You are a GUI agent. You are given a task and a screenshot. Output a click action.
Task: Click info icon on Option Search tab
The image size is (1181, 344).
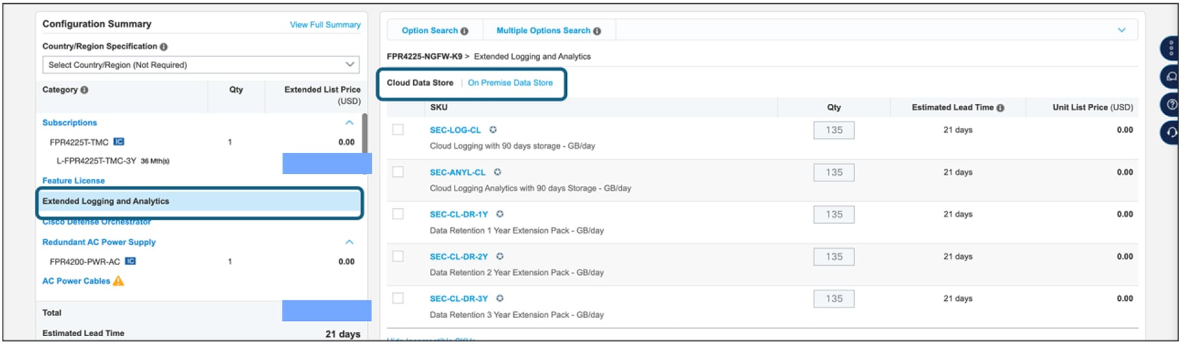pyautogui.click(x=464, y=31)
